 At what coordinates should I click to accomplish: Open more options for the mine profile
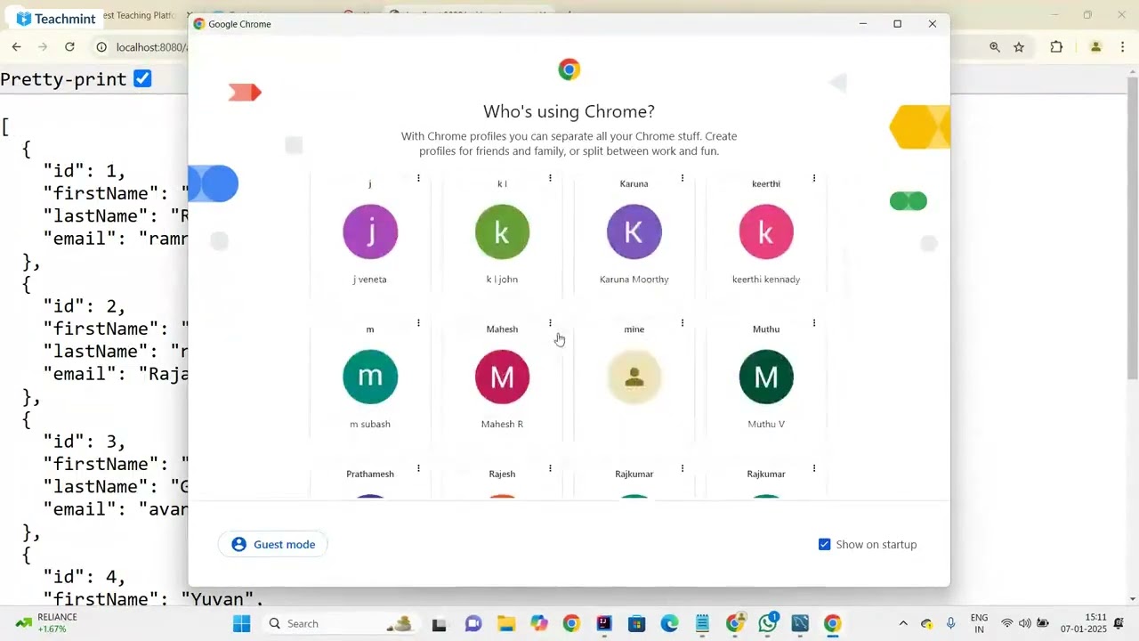[x=683, y=323]
